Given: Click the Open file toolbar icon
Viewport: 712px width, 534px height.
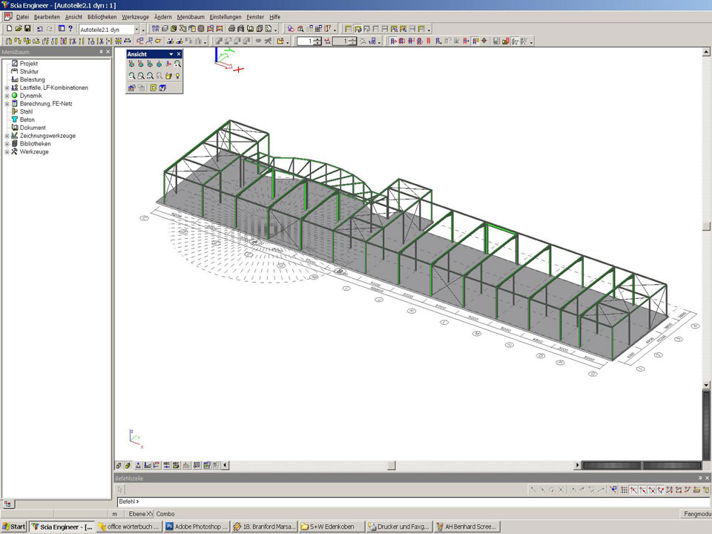Looking at the screenshot, I should [x=19, y=29].
